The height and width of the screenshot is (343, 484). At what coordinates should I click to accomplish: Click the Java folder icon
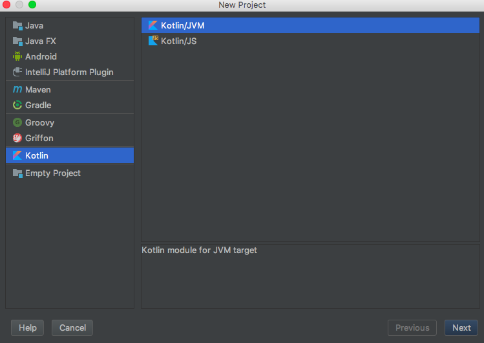coord(17,26)
